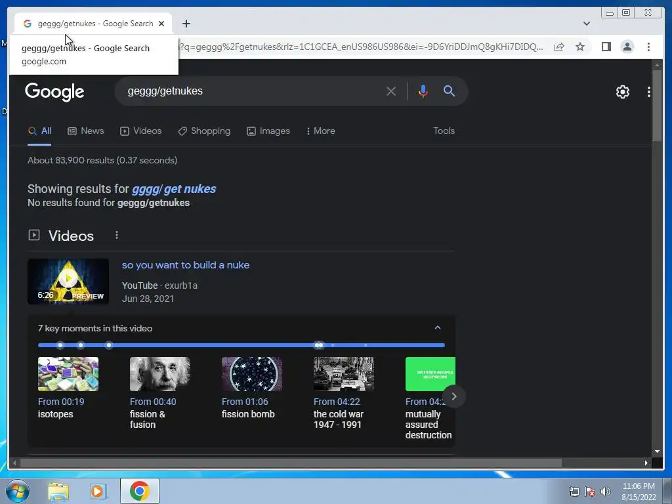Image resolution: width=672 pixels, height=504 pixels.
Task: Click Chrome icon in the taskbar
Action: [140, 491]
